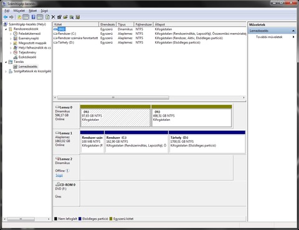Select the 1700,01 GB Tárhely (D:) partition block
299x230 pixels.
tap(207, 143)
